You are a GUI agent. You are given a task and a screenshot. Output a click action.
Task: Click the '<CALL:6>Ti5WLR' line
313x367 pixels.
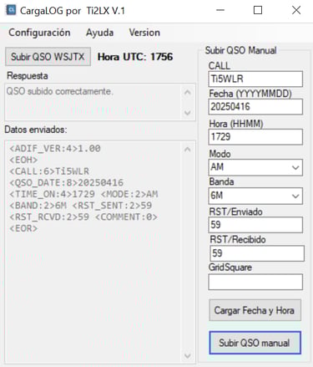click(x=49, y=171)
